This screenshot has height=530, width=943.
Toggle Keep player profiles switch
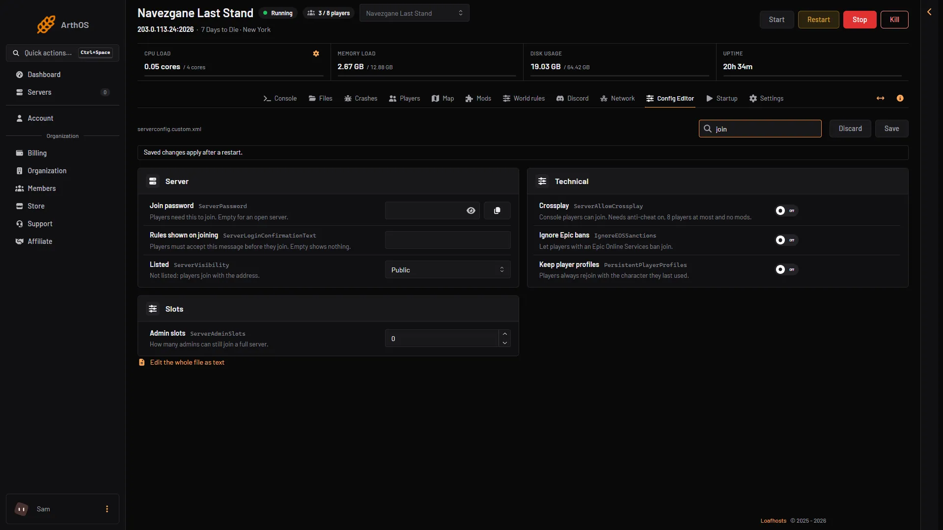click(786, 269)
